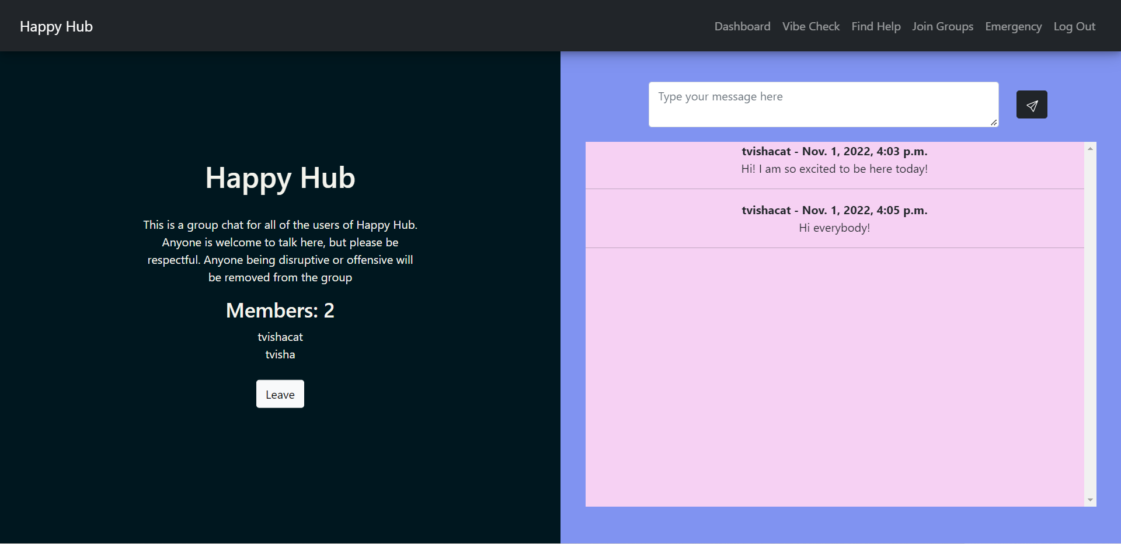Open the Emergency page

click(x=1014, y=26)
